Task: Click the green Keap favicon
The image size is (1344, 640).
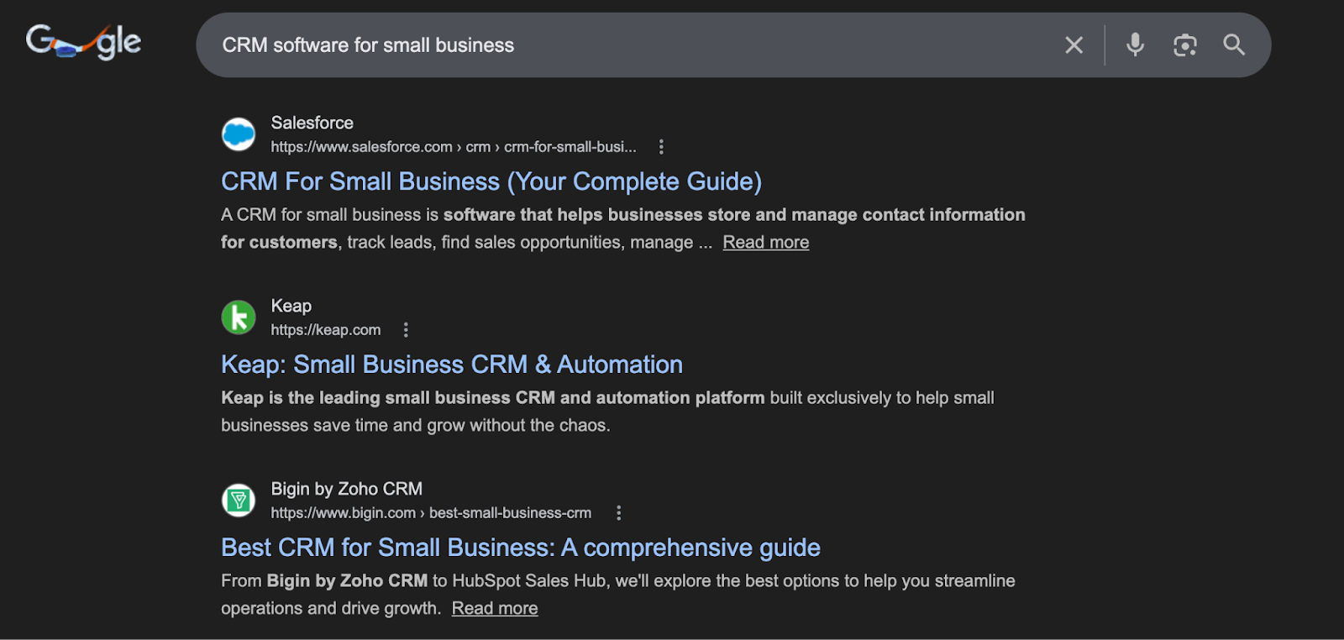Action: [x=239, y=317]
